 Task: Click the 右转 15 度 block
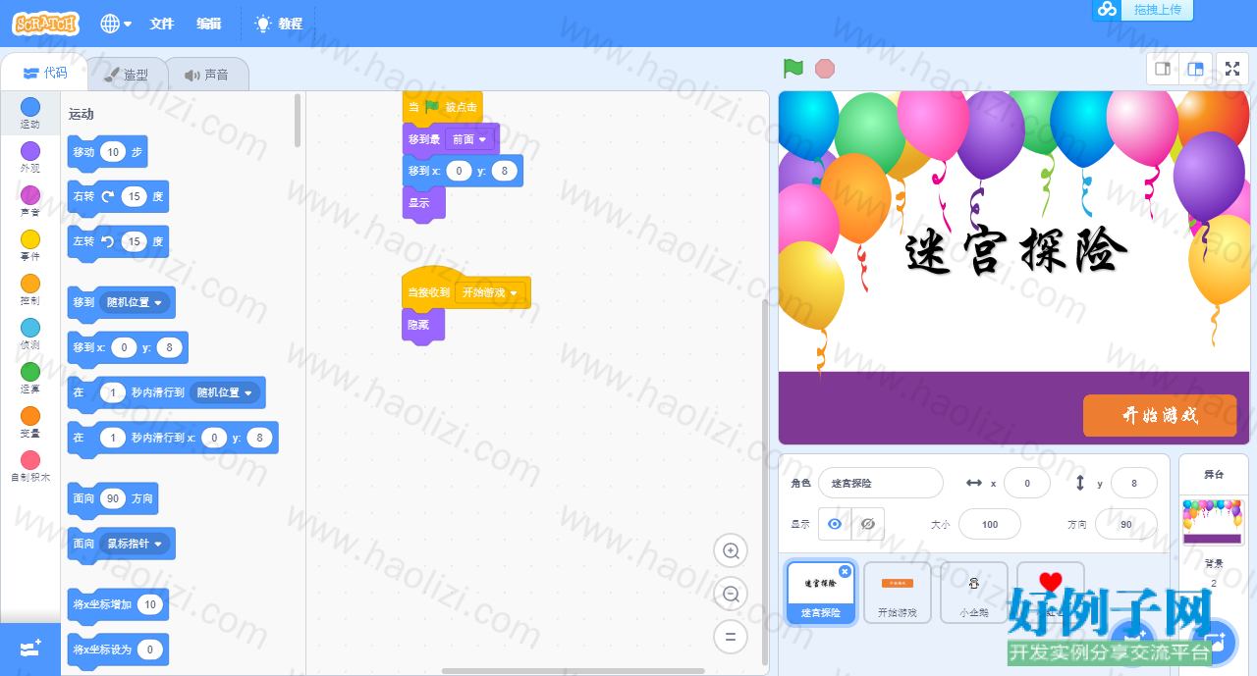117,196
